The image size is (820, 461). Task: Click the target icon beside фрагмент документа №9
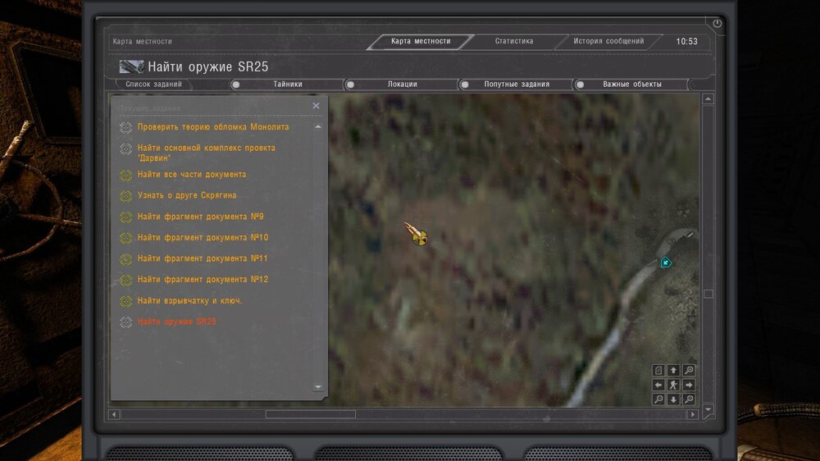tap(125, 217)
